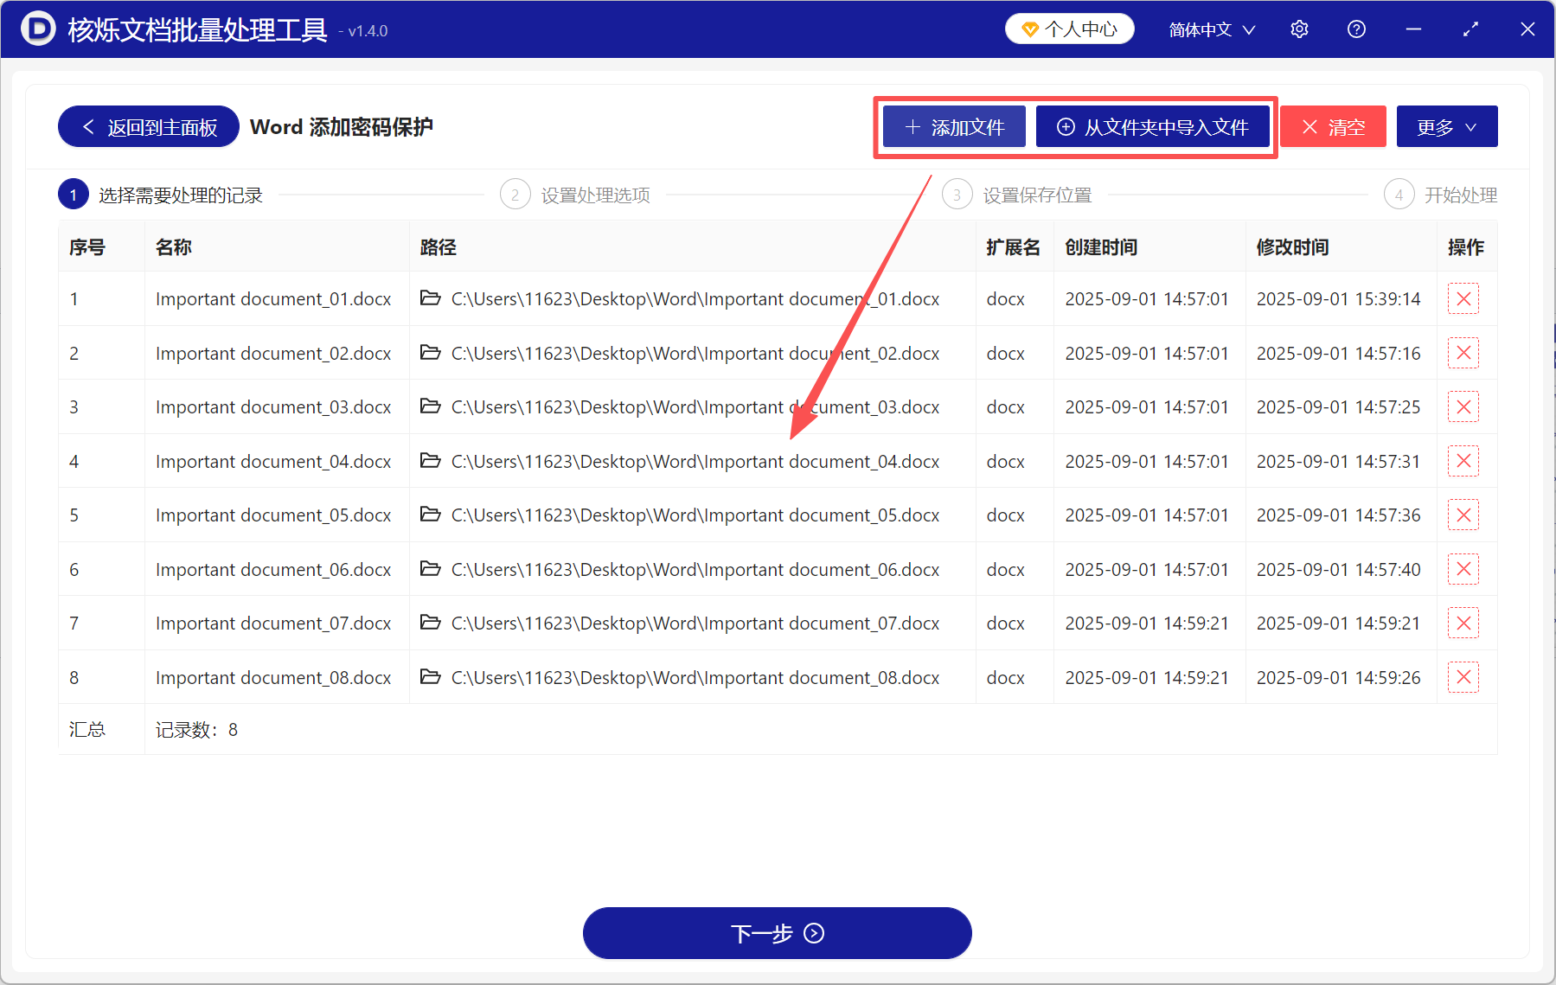This screenshot has height=985, width=1556.
Task: Click back chevron on 返回到主面板 button
Action: [x=87, y=126]
